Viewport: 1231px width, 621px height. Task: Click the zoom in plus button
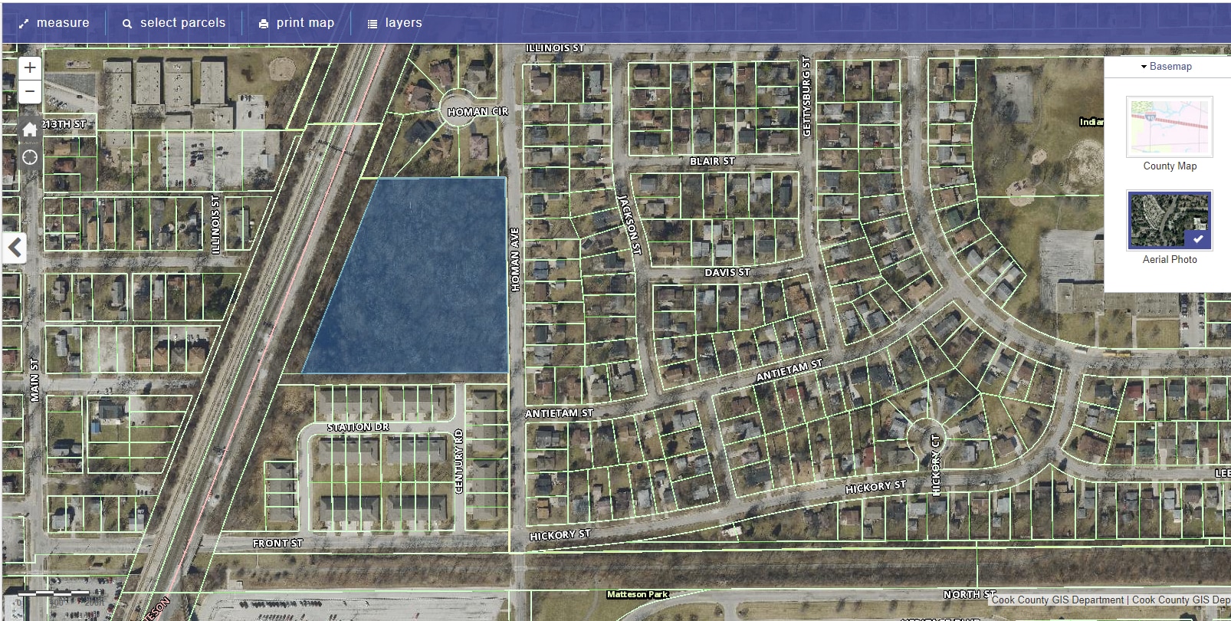pos(29,67)
